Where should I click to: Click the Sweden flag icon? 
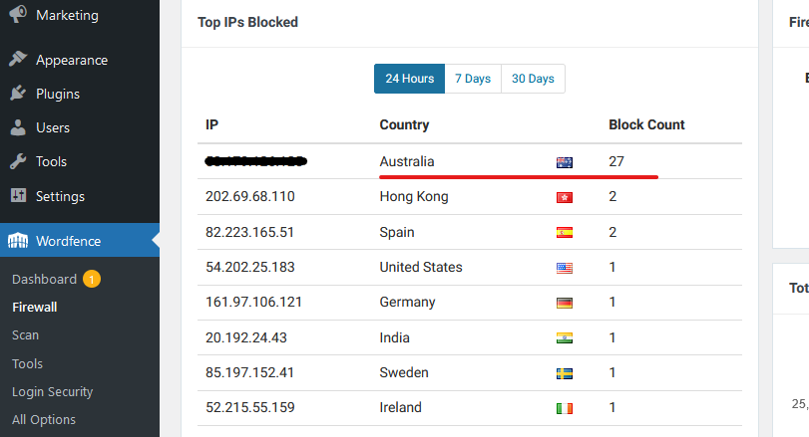[x=565, y=373]
